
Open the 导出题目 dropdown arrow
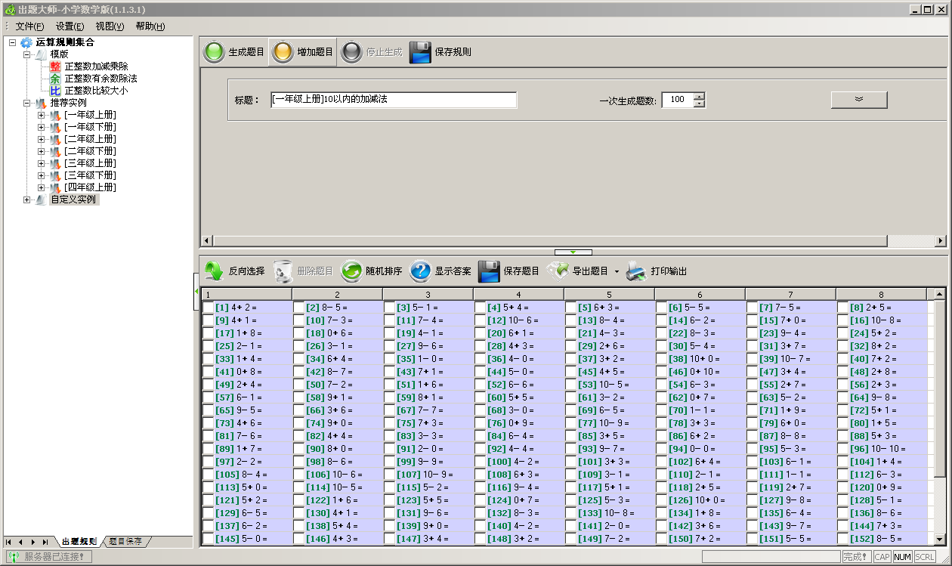[617, 272]
